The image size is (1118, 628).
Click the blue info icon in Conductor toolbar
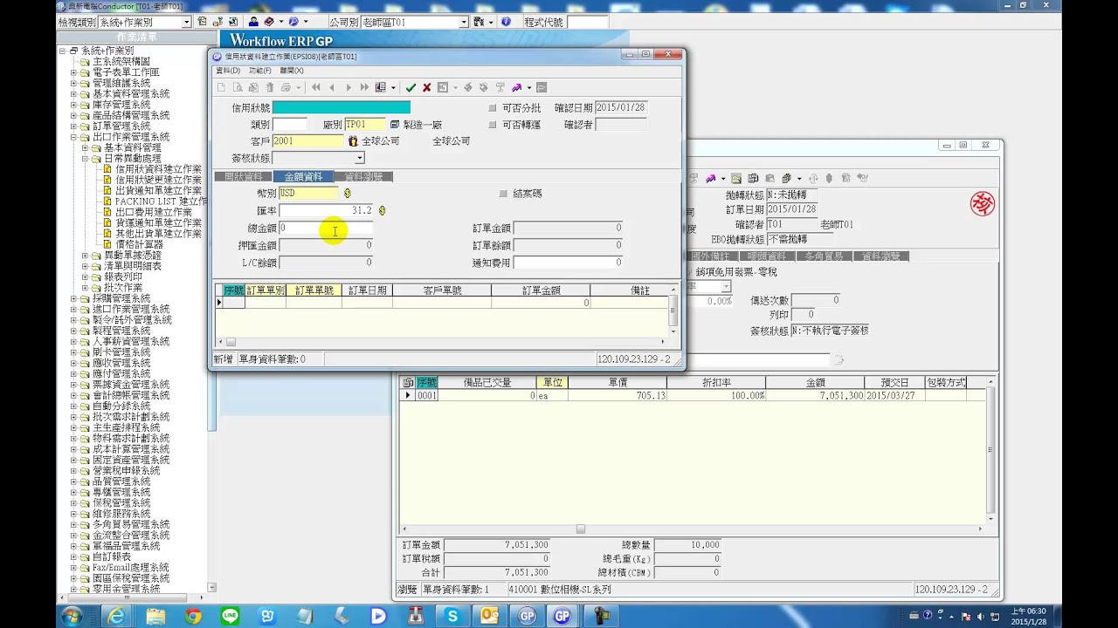(x=506, y=22)
